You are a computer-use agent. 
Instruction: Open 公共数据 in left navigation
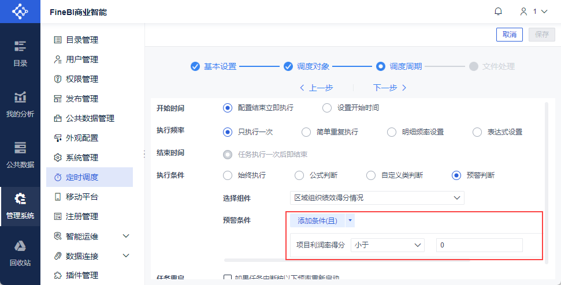(x=20, y=155)
